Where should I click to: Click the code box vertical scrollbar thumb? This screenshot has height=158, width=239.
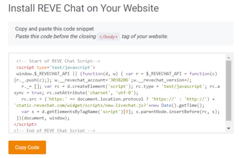coord(228,91)
